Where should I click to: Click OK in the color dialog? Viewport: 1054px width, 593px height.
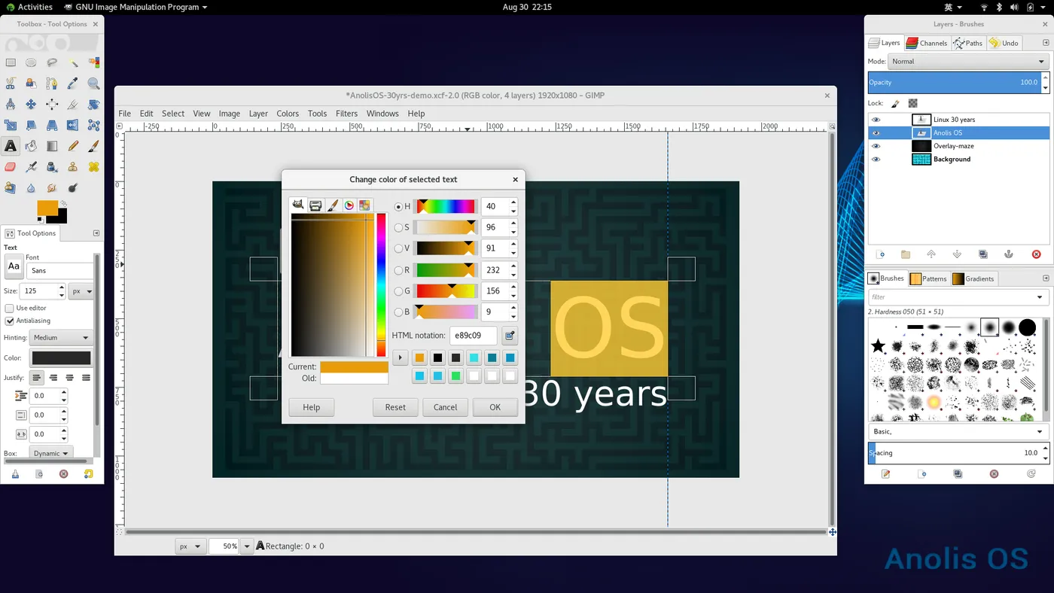coord(495,407)
